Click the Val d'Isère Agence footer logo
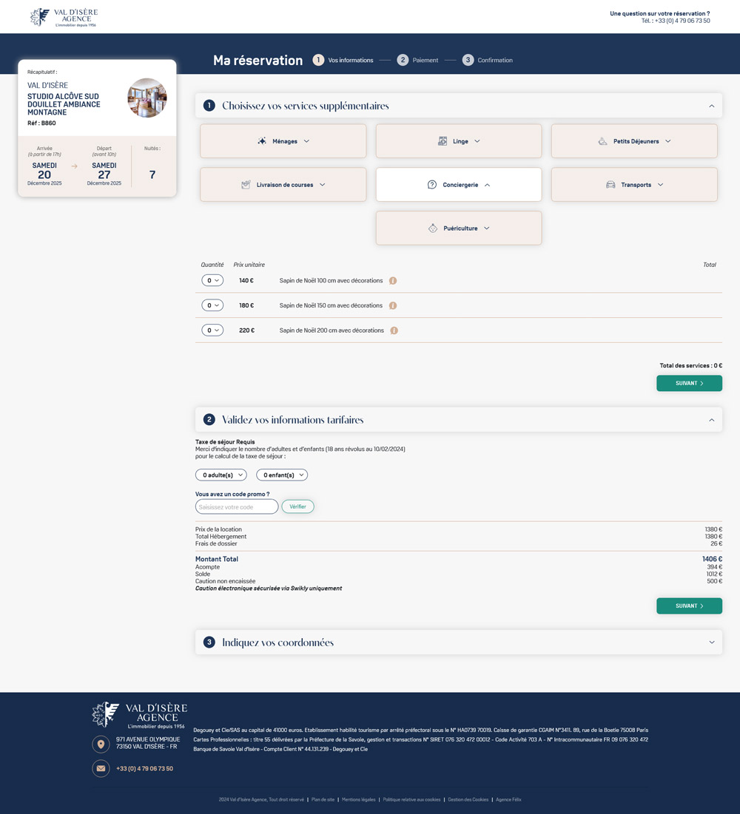 click(139, 715)
